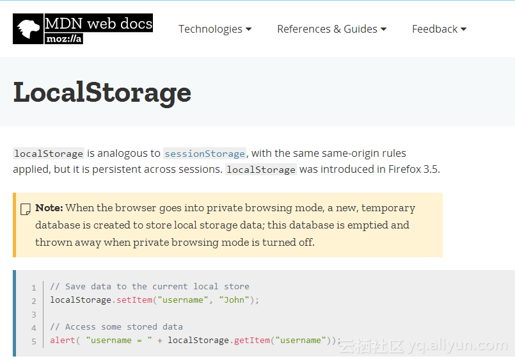
Task: Expand the Feedback dropdown arrow
Action: [x=463, y=29]
